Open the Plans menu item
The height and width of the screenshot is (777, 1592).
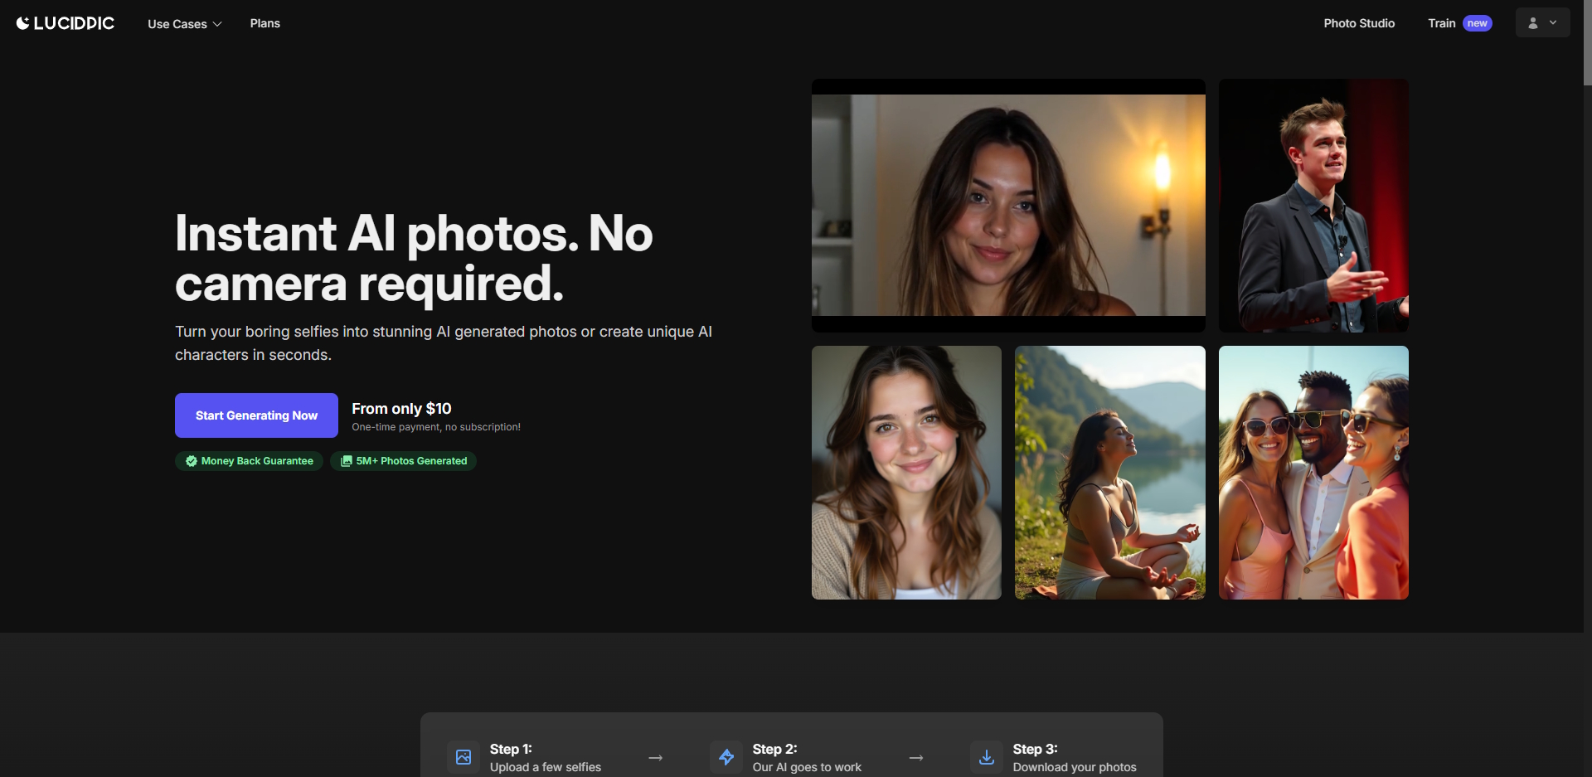(265, 23)
